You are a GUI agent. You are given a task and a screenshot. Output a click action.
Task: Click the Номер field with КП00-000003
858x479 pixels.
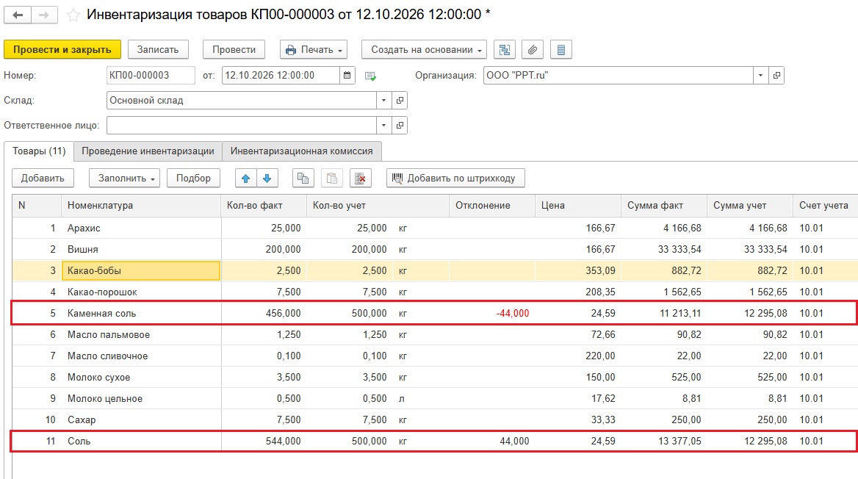151,76
